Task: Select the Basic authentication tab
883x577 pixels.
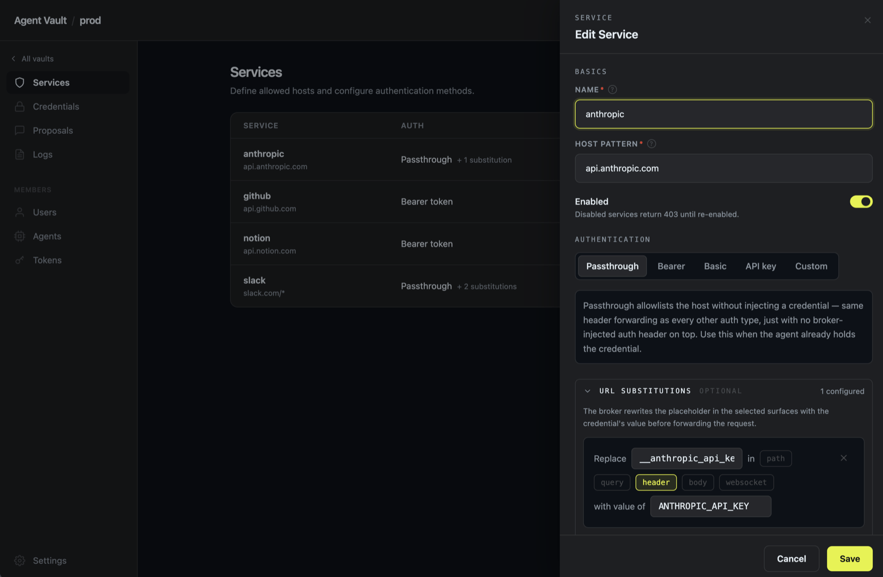Action: tap(715, 266)
